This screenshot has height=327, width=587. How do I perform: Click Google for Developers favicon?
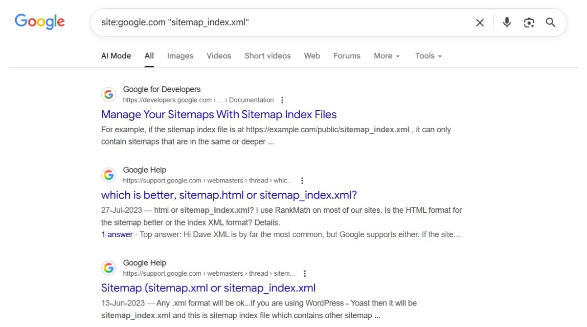pos(109,94)
